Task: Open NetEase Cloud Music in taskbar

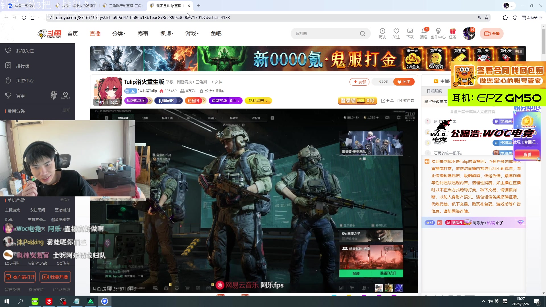Action: pos(49,301)
